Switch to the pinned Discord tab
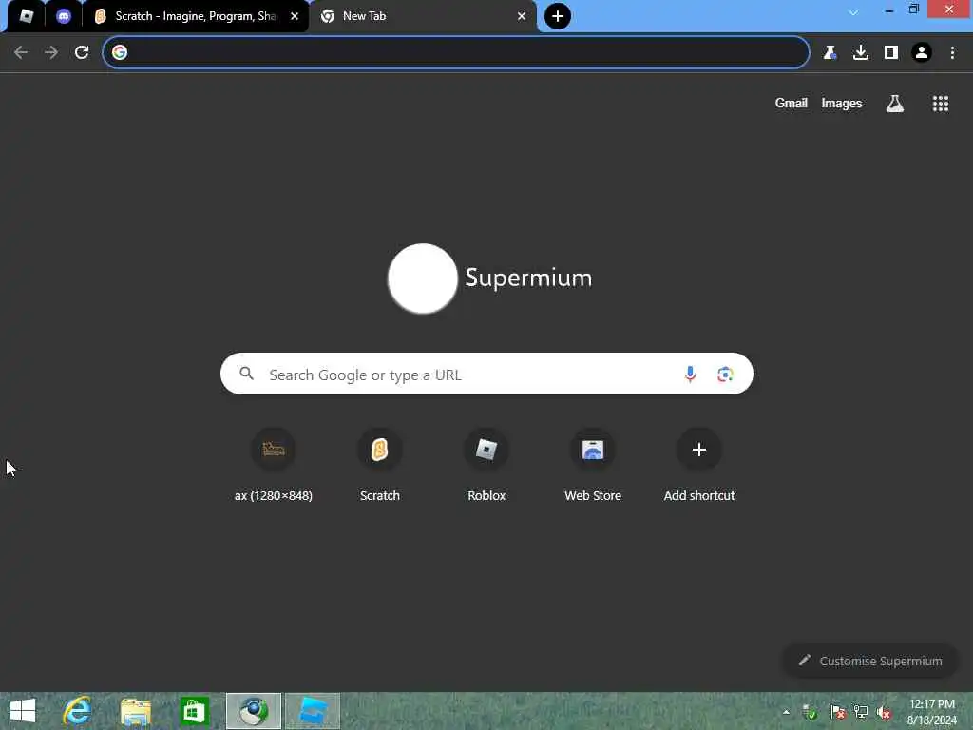The height and width of the screenshot is (730, 973). 64,16
